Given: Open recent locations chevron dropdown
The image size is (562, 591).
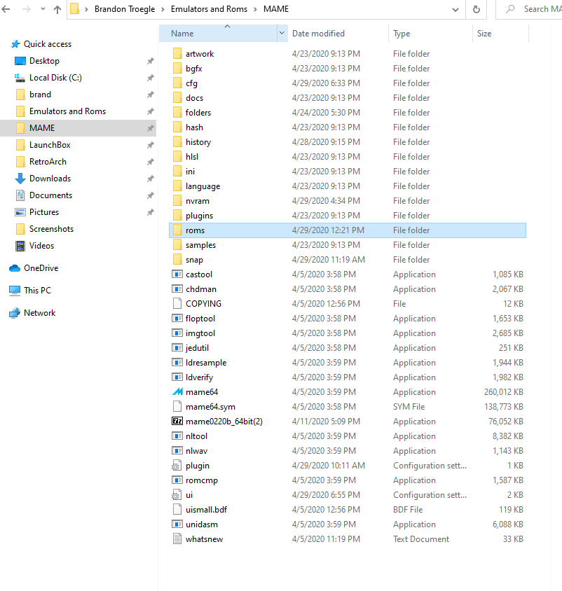Looking at the screenshot, I should pyautogui.click(x=43, y=9).
